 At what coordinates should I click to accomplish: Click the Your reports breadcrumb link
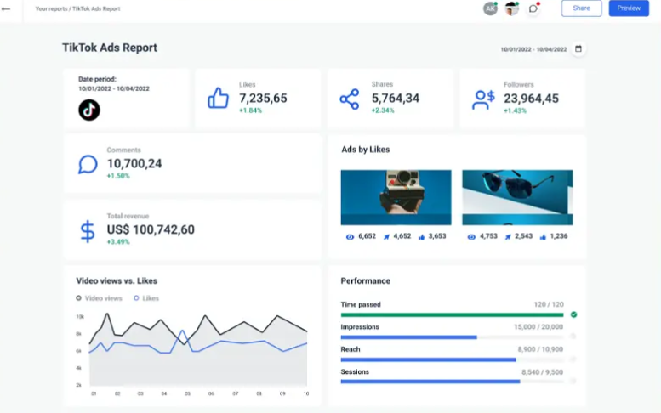(x=52, y=8)
